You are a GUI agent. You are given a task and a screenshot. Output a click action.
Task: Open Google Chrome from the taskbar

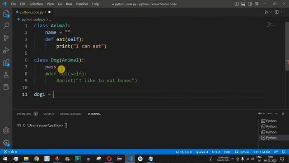click(x=37, y=159)
